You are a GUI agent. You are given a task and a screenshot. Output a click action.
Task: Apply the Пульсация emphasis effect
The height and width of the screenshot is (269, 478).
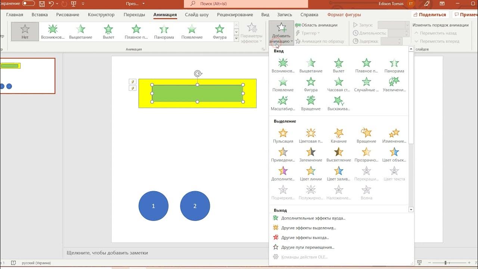(283, 136)
